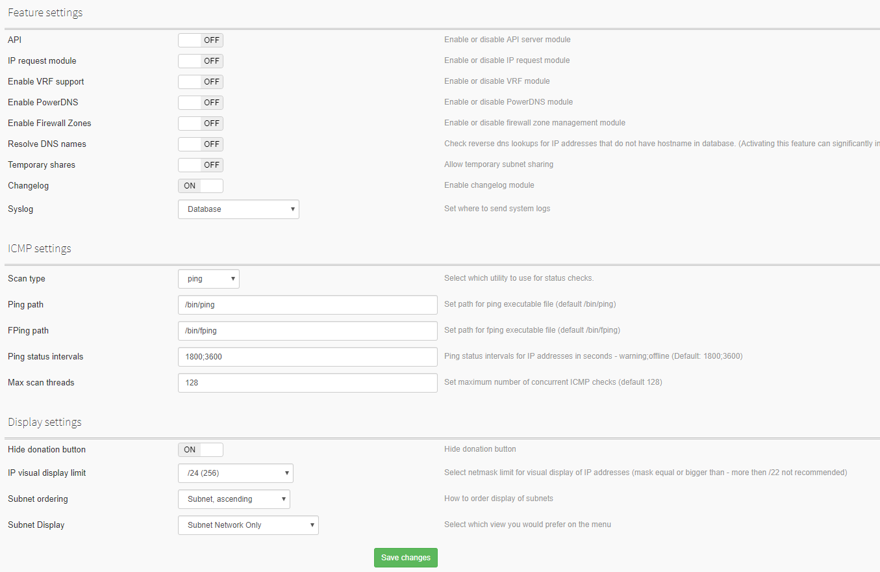Open the IP visual display limit dropdown

coord(235,473)
